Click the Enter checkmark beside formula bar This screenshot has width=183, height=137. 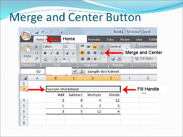pyautogui.click(x=75, y=71)
